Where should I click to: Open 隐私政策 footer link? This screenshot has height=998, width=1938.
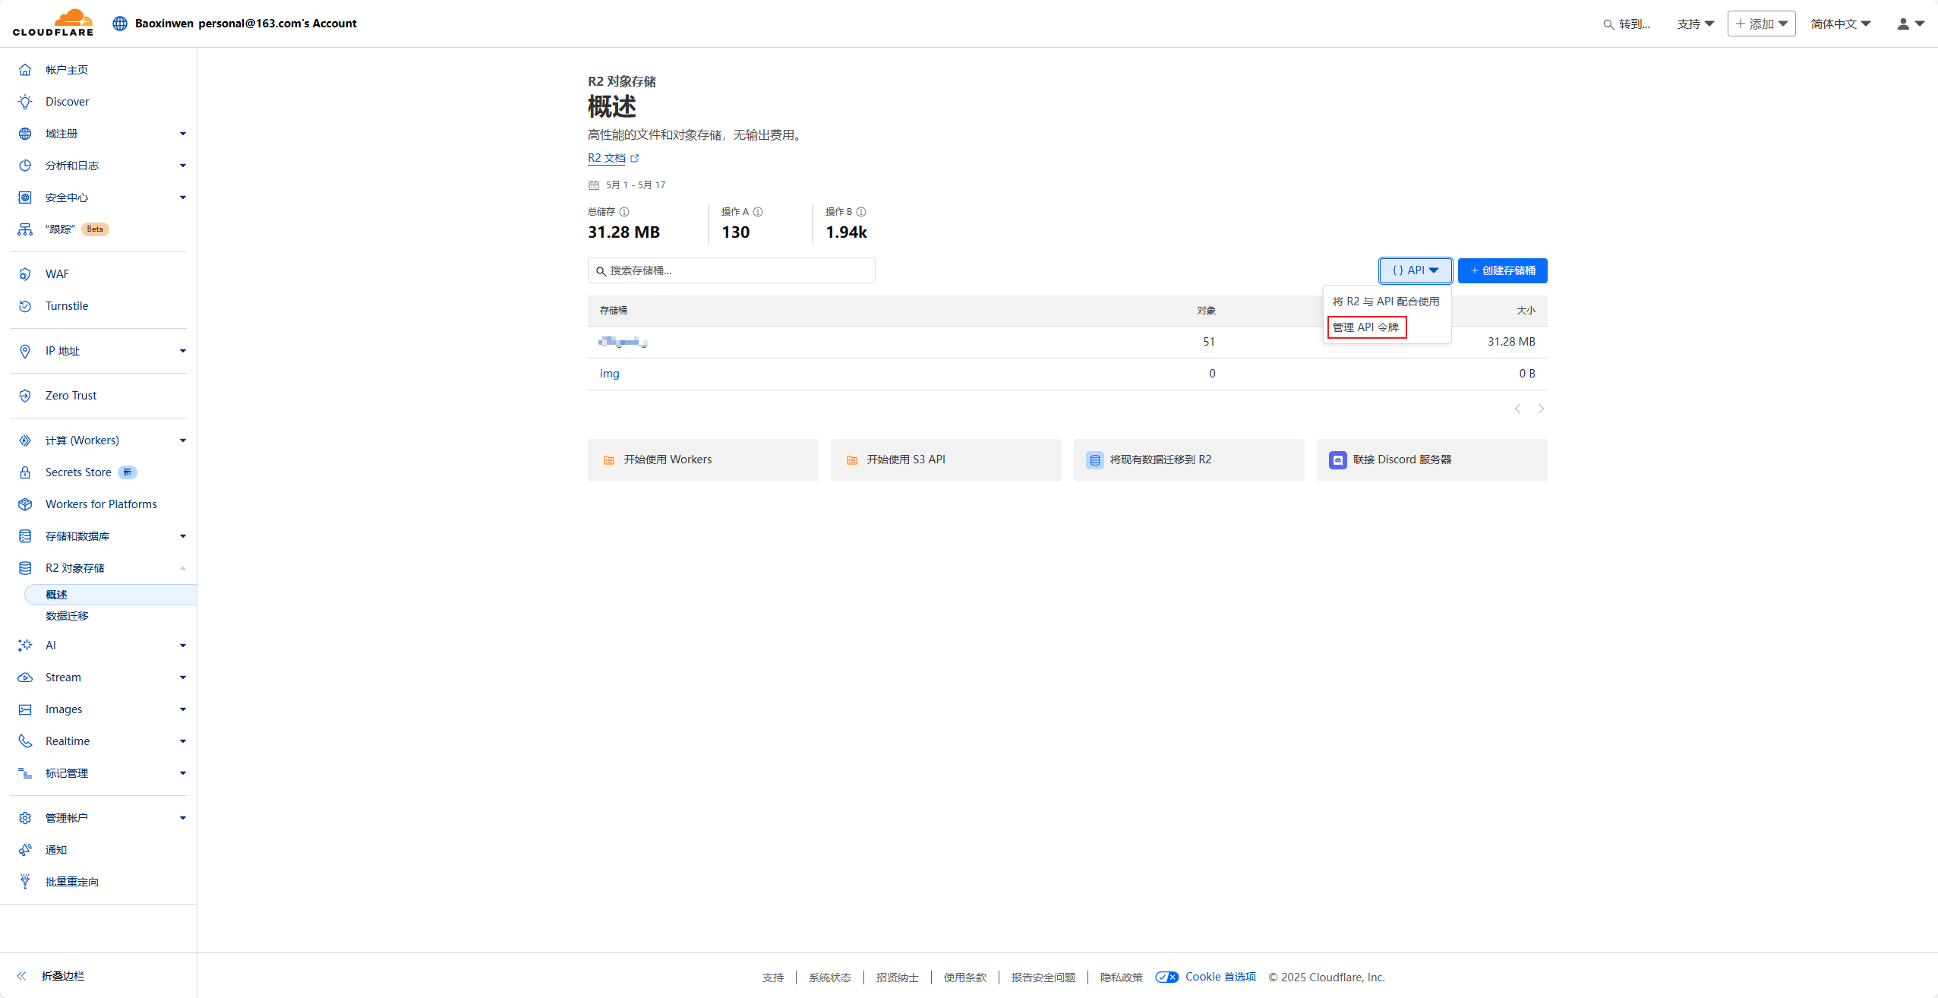coord(1121,977)
